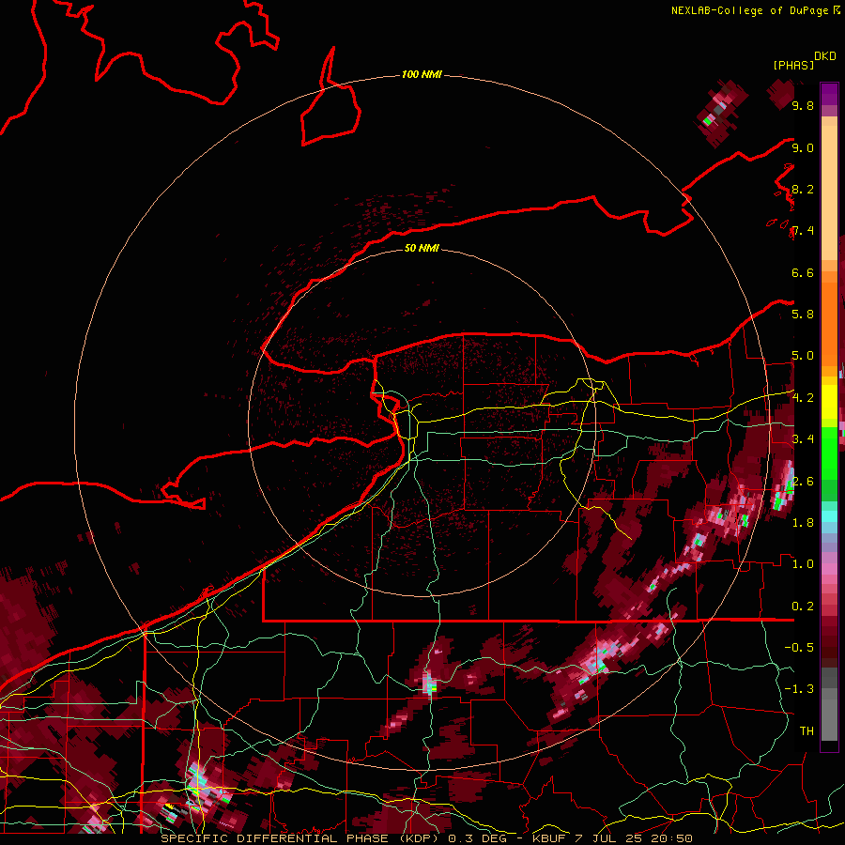Click the 5.0 value on color scale
This screenshot has height=845, width=845.
(x=803, y=356)
